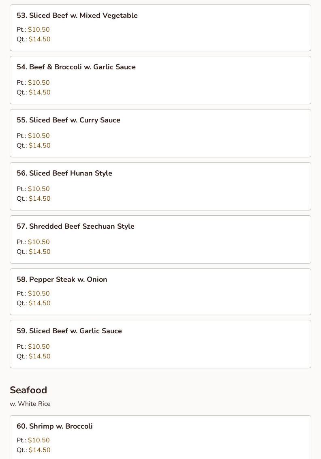Click the Sliced Beef w. Curry Sauce title
The image size is (321, 459).
pyautogui.click(x=68, y=120)
